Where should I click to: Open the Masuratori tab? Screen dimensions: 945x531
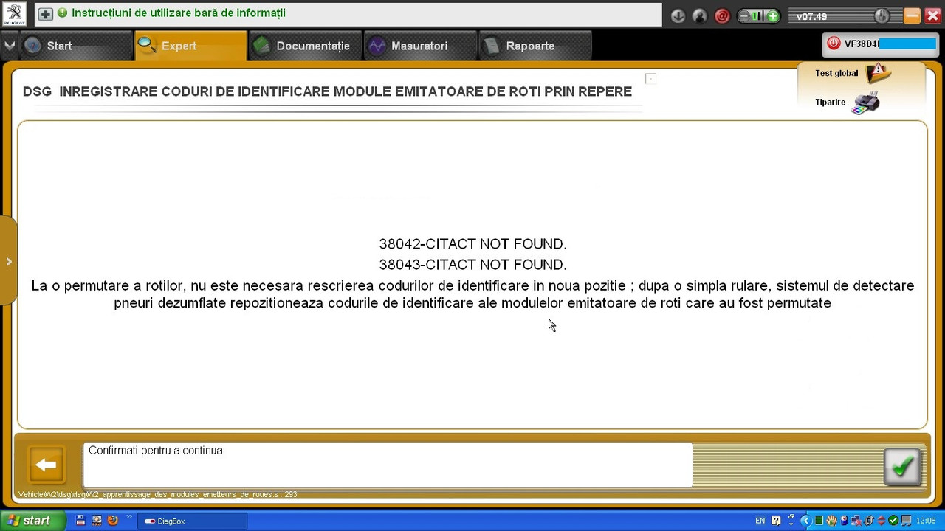point(419,46)
